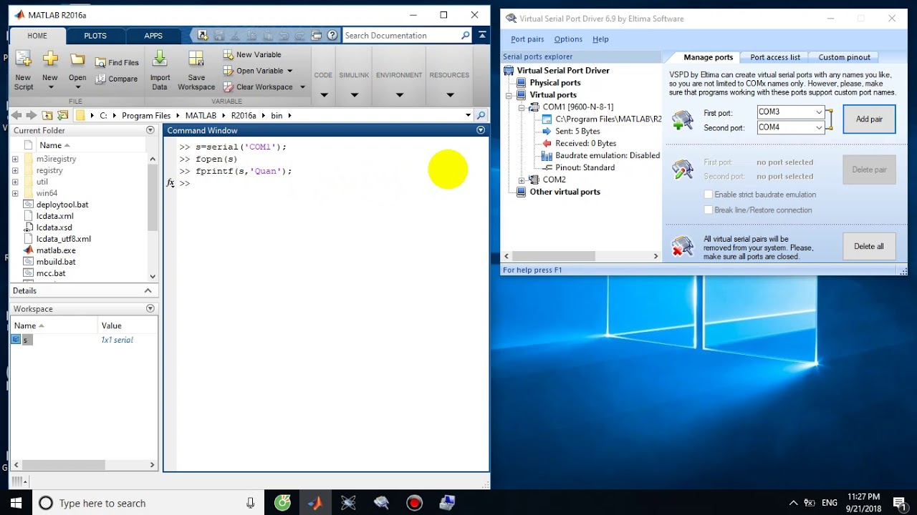Click inside Search Documentation field
Screen dimensions: 917x515
click(x=401, y=35)
